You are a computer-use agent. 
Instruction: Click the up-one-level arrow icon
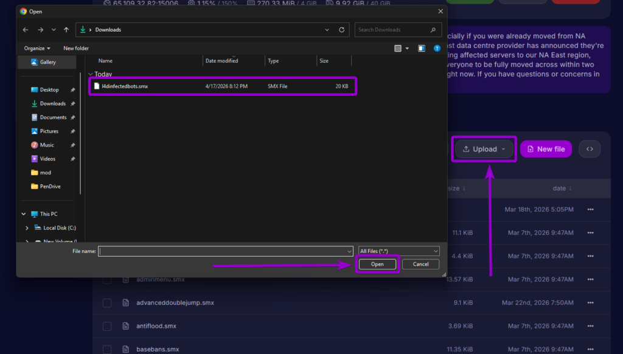pos(67,29)
